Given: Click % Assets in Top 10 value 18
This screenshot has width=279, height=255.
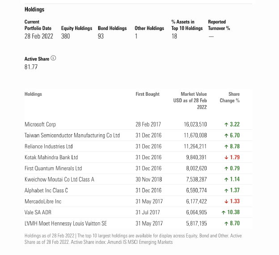Looking at the screenshot, I should (x=174, y=36).
